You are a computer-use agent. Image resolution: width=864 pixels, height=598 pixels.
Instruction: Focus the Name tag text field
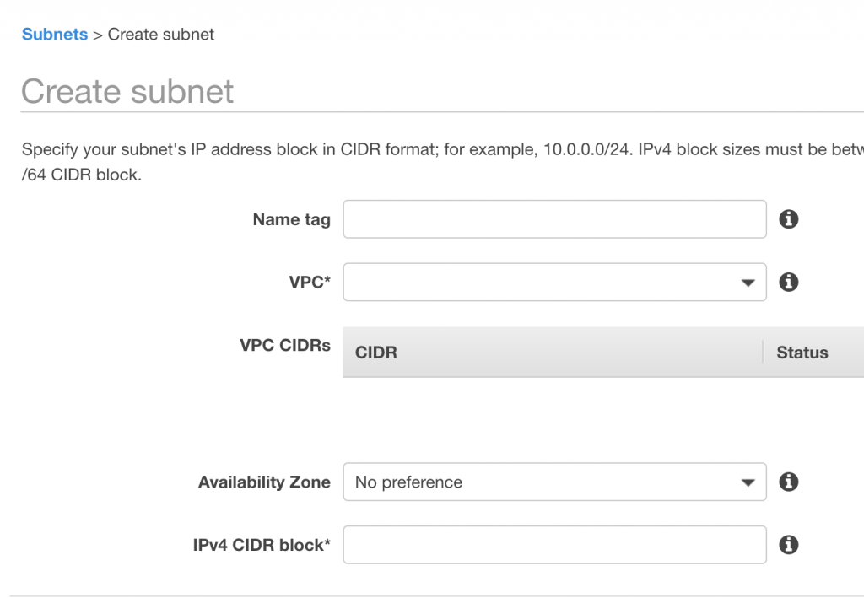pos(554,219)
